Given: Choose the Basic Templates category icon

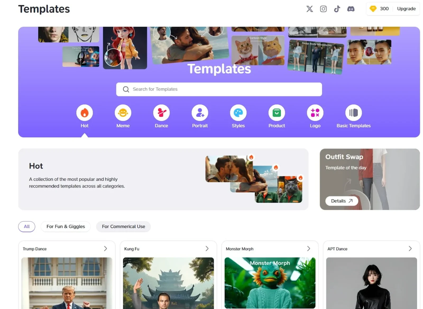Looking at the screenshot, I should [353, 113].
